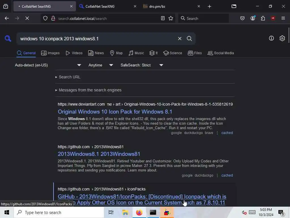This screenshot has width=290, height=218.
Task: Open terminal app on taskbar
Action: [153, 212]
